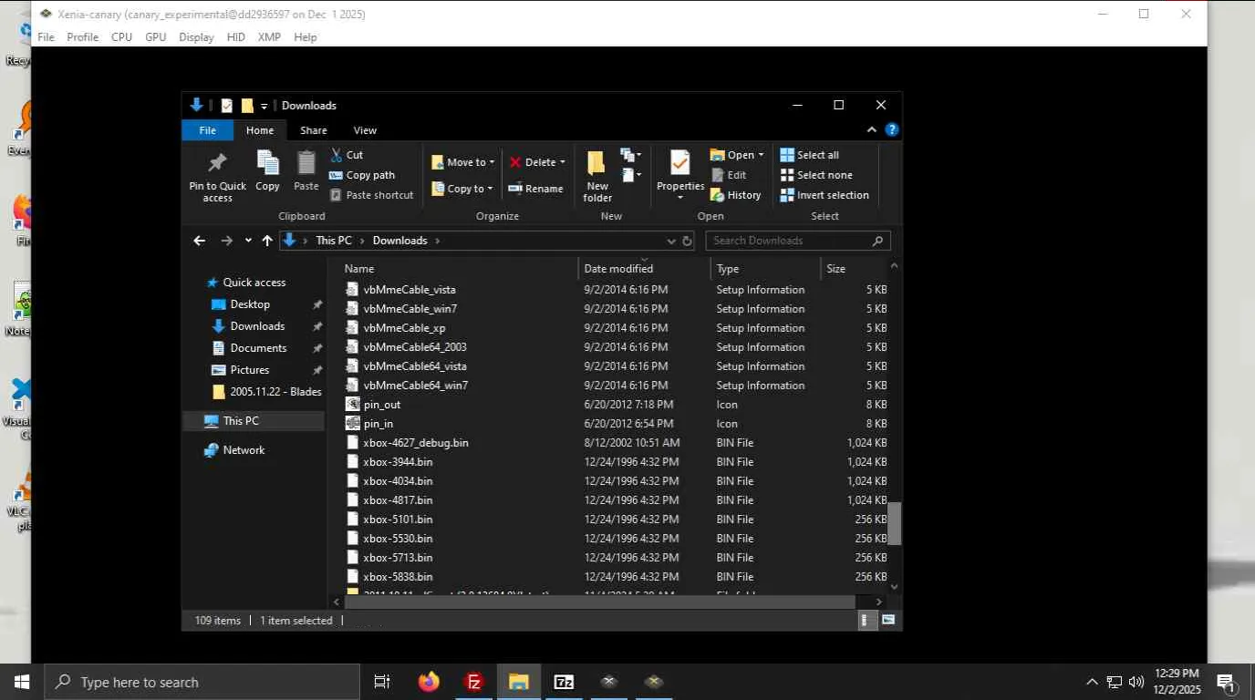Open file History from the ribbon

pos(735,195)
